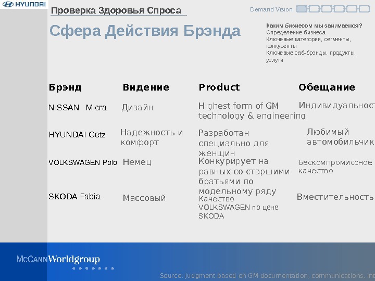Click the 'VOLKSWAGEN Polo' brand row
375x281 pixels.
pyautogui.click(x=83, y=162)
